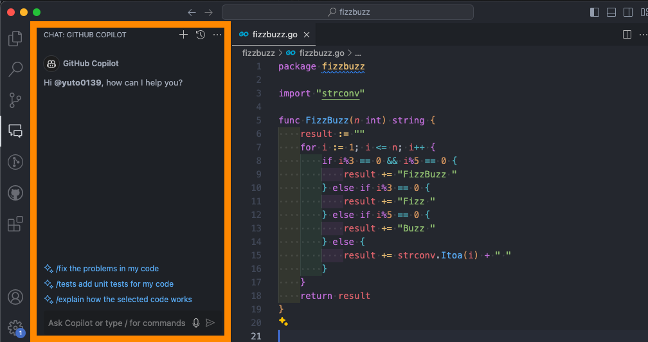
Task: Open the GitHub icon in activity bar
Action: coord(15,193)
